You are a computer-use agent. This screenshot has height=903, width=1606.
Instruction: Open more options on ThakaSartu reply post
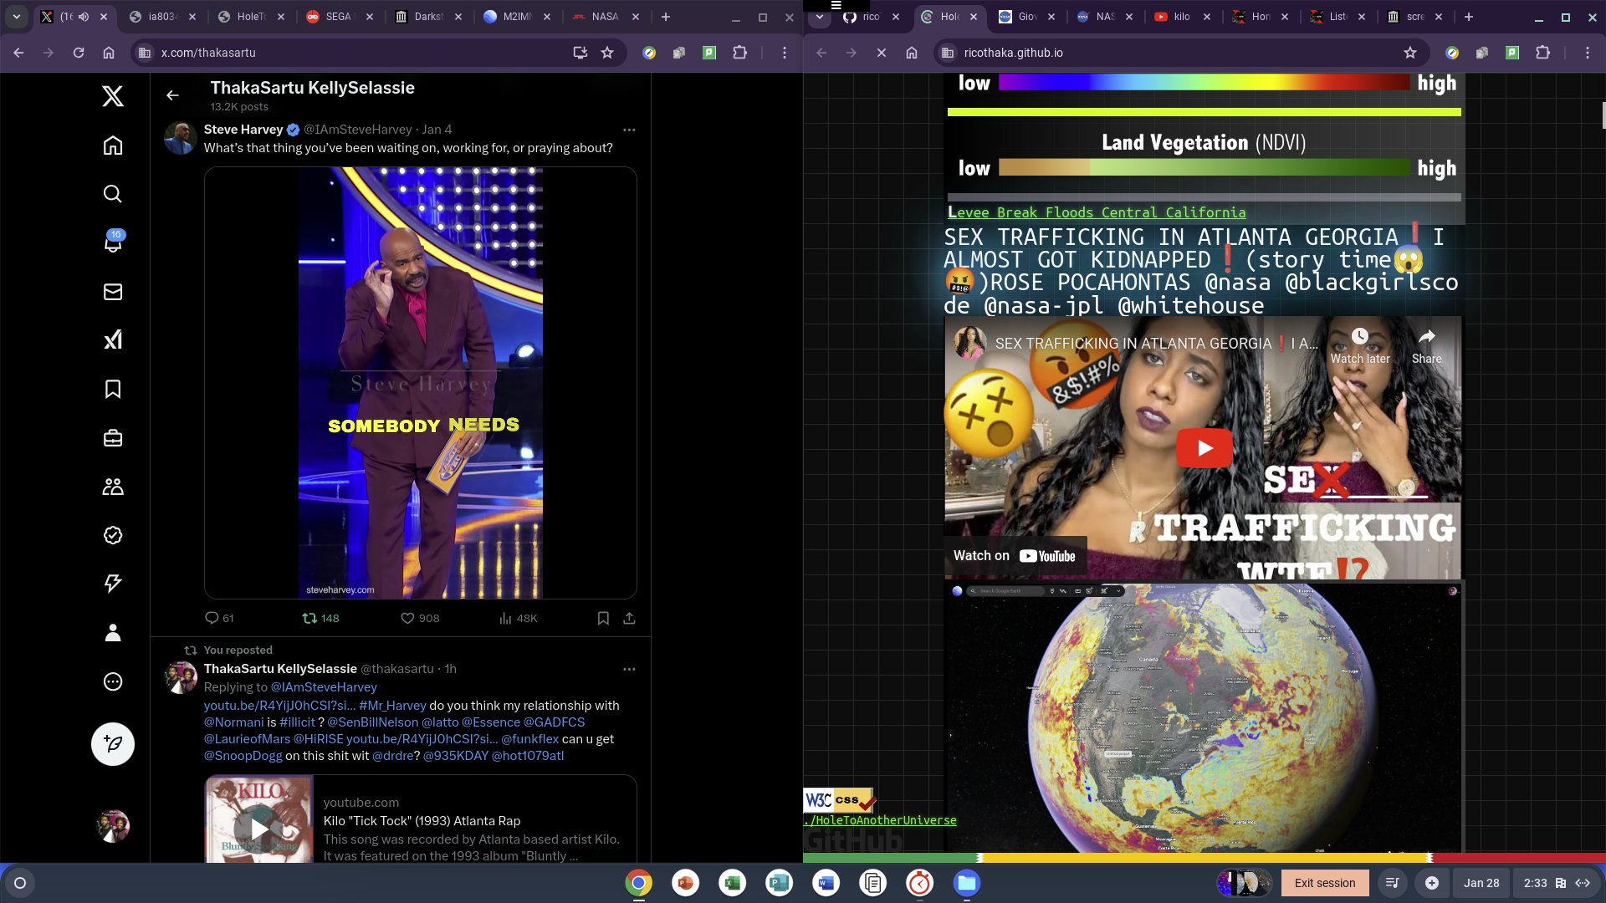click(x=629, y=669)
